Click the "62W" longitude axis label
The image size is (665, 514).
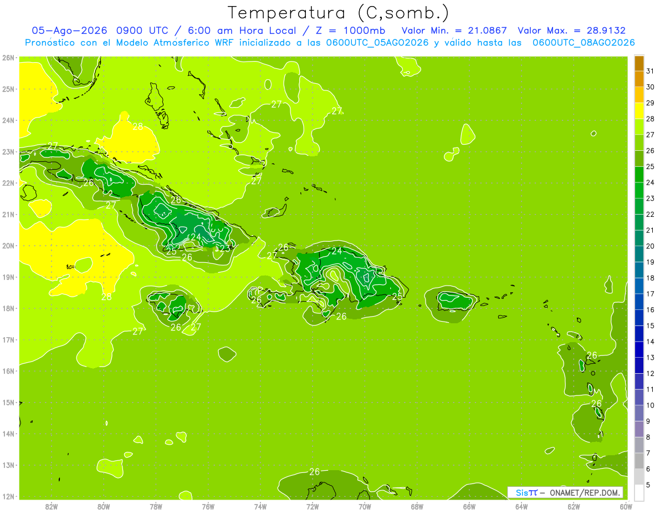click(574, 506)
